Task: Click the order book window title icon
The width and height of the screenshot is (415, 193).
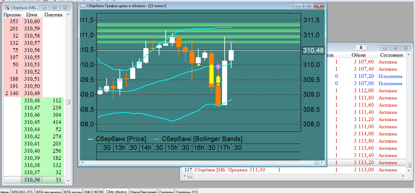Action: pyautogui.click(x=6, y=7)
